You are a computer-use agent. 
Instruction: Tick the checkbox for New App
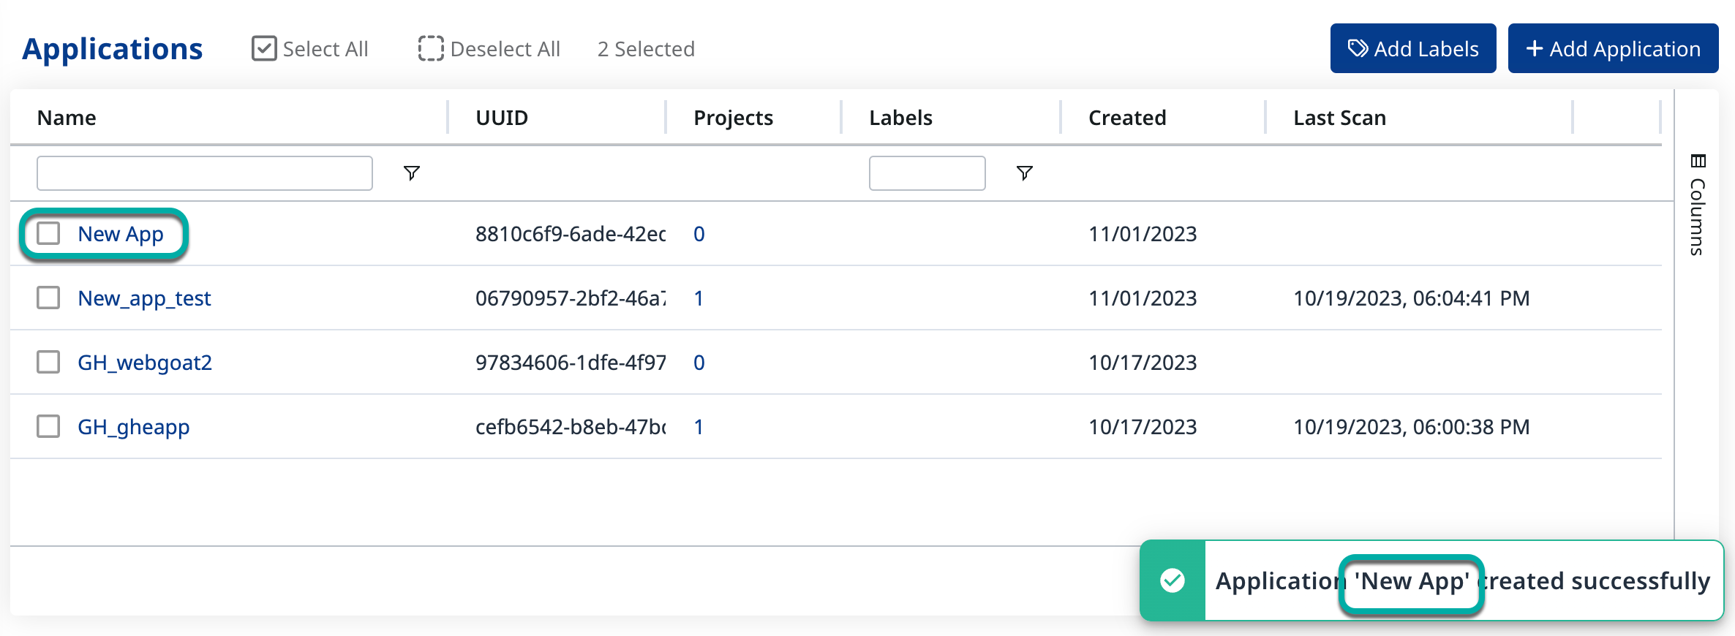[49, 234]
